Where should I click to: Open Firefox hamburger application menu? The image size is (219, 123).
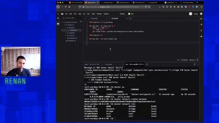pos(201,7)
